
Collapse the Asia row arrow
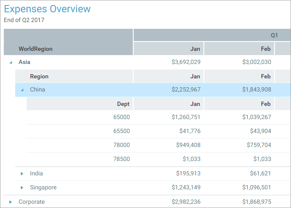(x=11, y=62)
